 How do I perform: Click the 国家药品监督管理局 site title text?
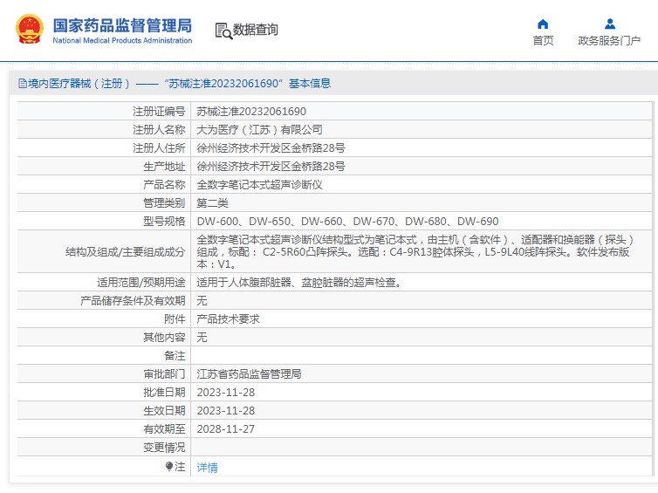(122, 25)
